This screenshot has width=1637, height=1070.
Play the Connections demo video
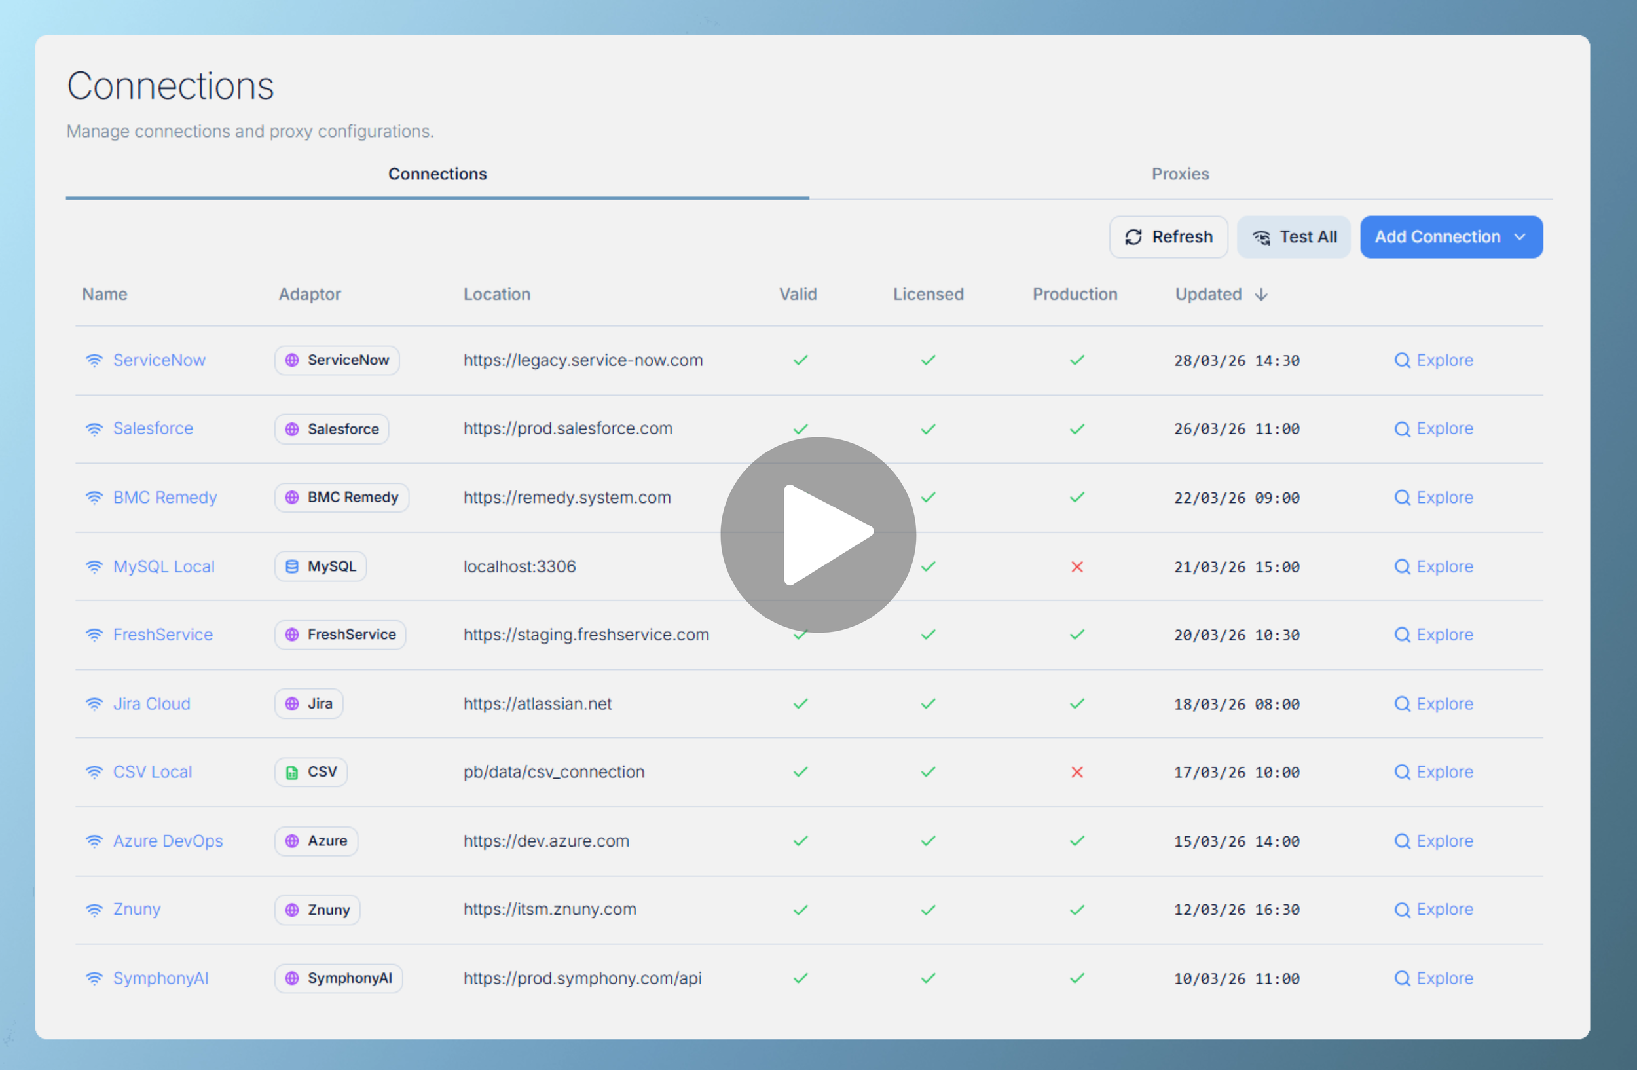pos(818,534)
